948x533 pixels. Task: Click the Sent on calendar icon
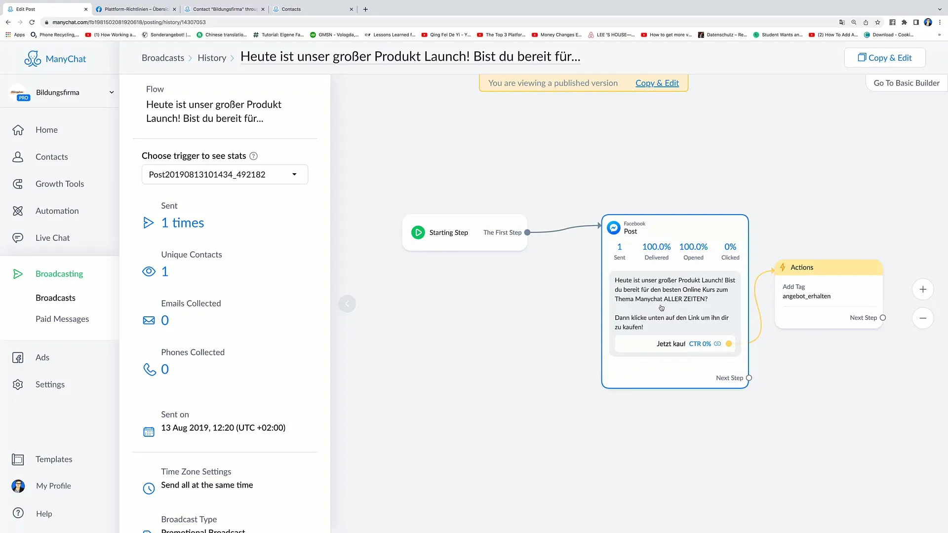149,432
